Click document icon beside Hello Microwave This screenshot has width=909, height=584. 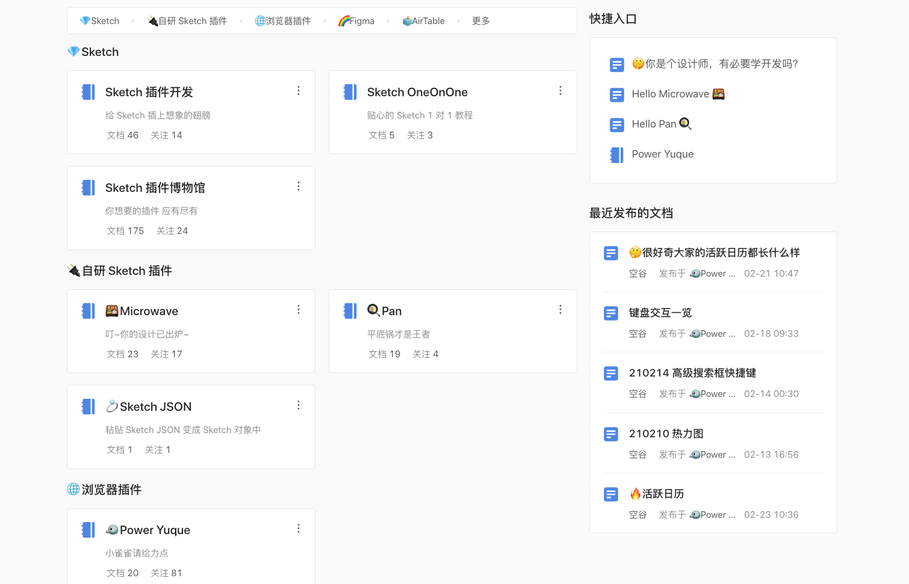tap(617, 94)
